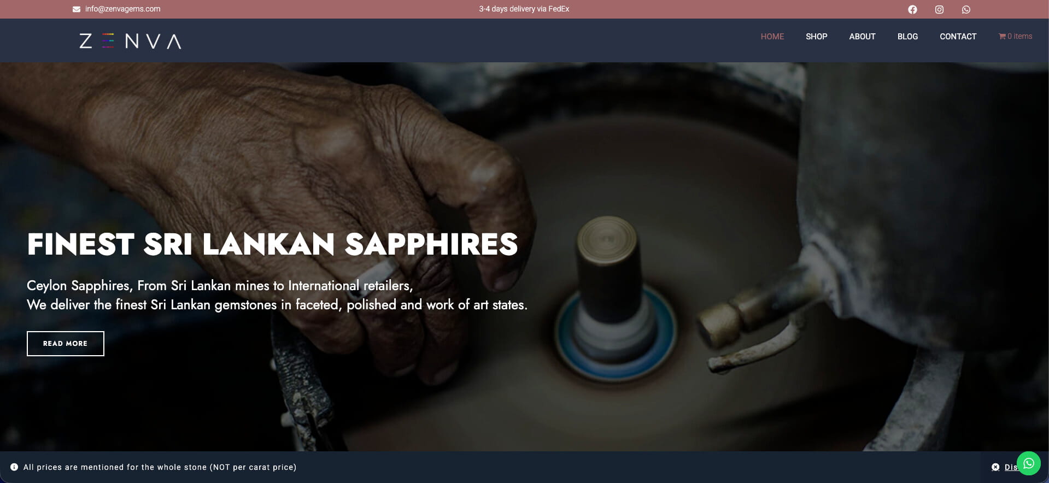Open the SHOP menu item
This screenshot has width=1049, height=483.
[816, 37]
